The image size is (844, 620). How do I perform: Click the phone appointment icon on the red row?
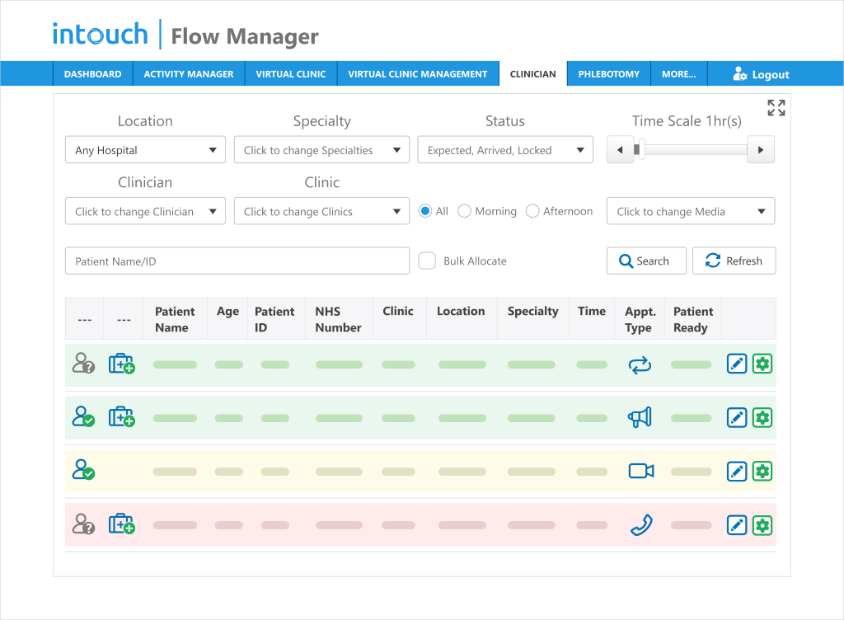tap(640, 524)
